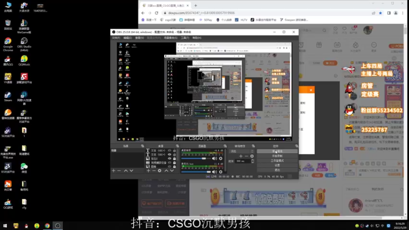The height and width of the screenshot is (230, 409).
Task: Move the scene up in the Scenes panel
Action: 126,171
